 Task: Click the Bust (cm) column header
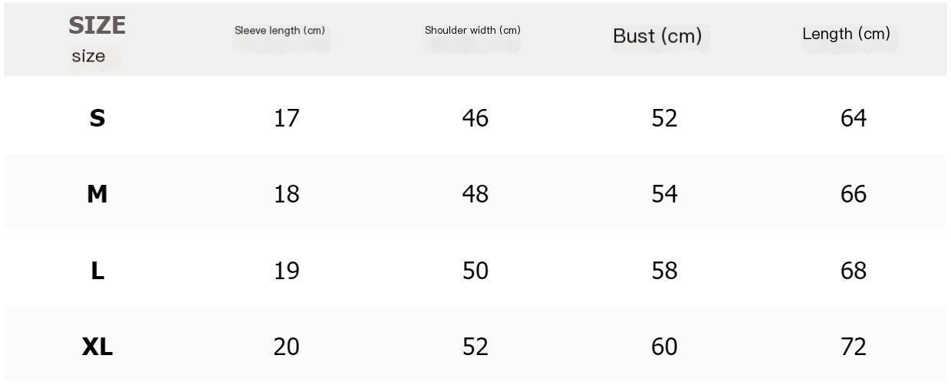click(x=657, y=36)
